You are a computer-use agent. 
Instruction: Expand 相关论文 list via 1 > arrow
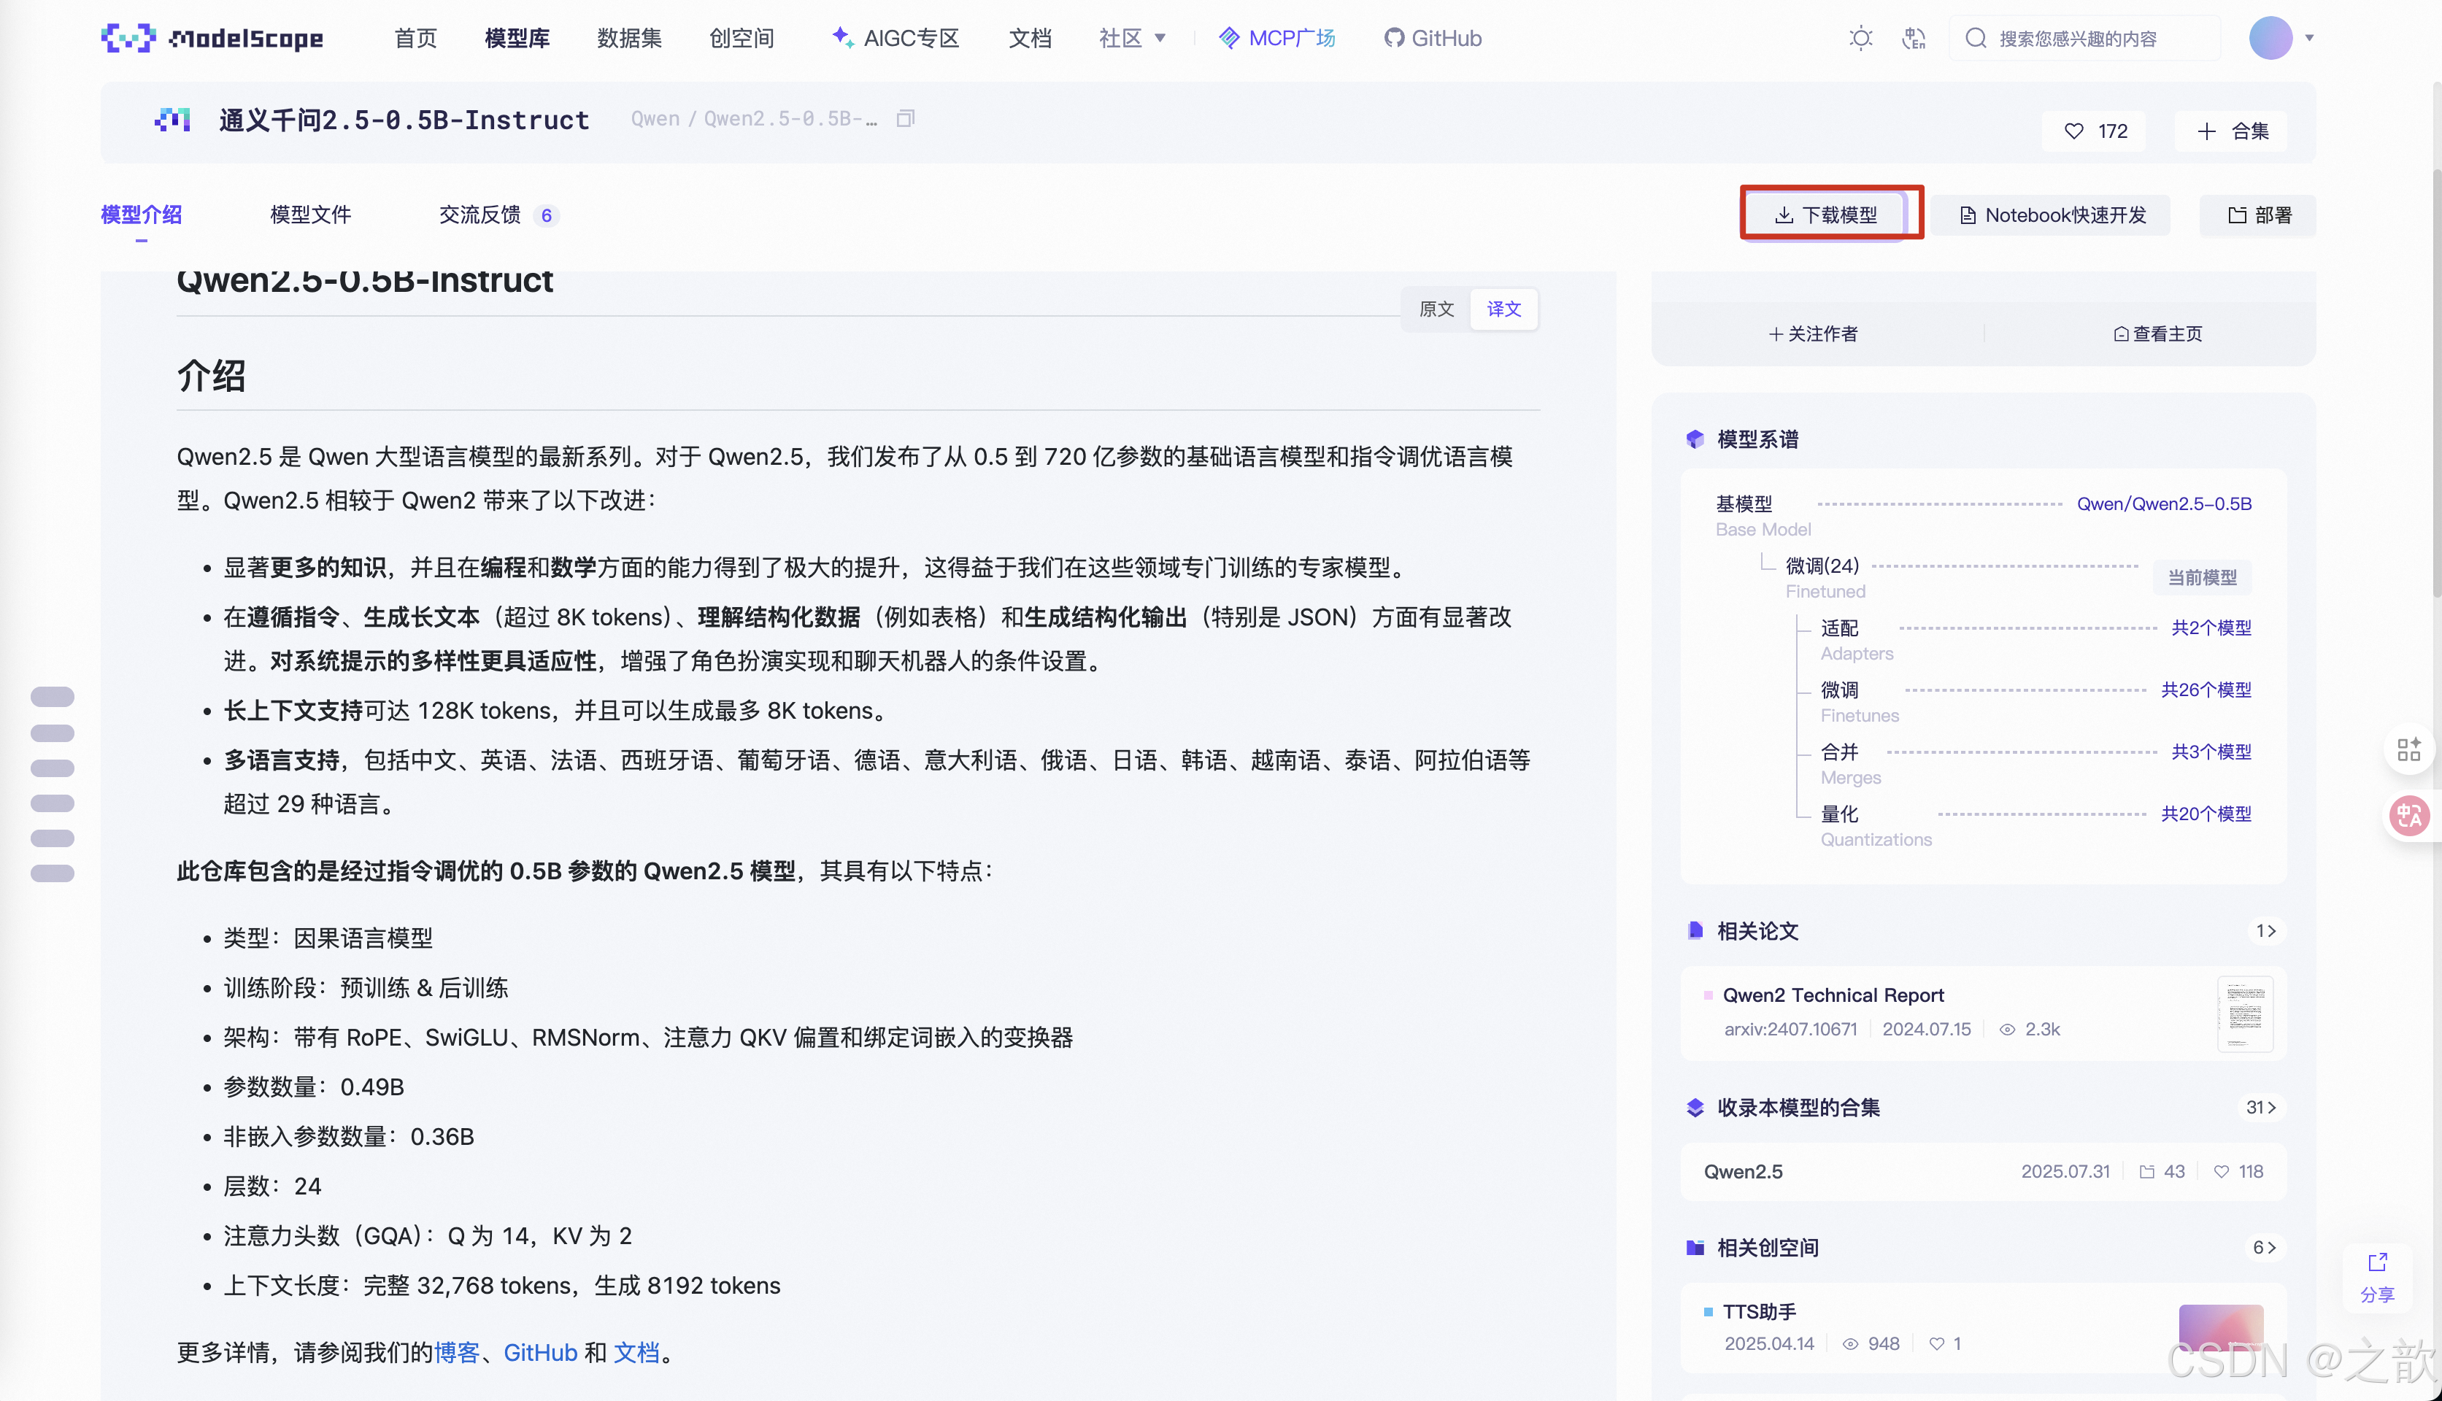tap(2266, 930)
